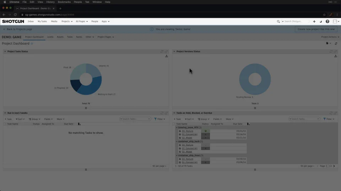Collapse the Project Tasks Status widget

click(5, 52)
